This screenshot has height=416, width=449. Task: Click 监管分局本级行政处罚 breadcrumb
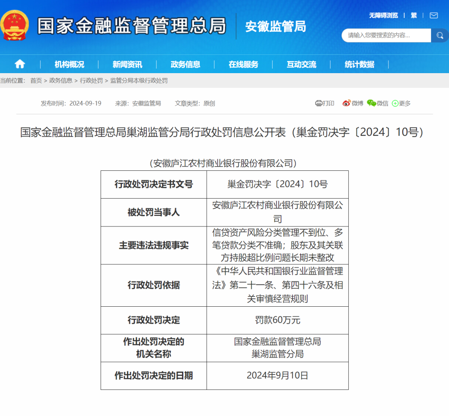tap(139, 81)
